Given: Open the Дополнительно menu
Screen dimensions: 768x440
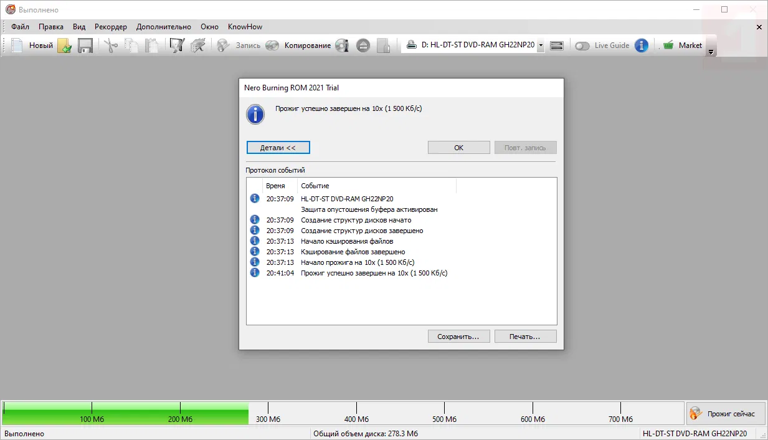Looking at the screenshot, I should point(164,27).
